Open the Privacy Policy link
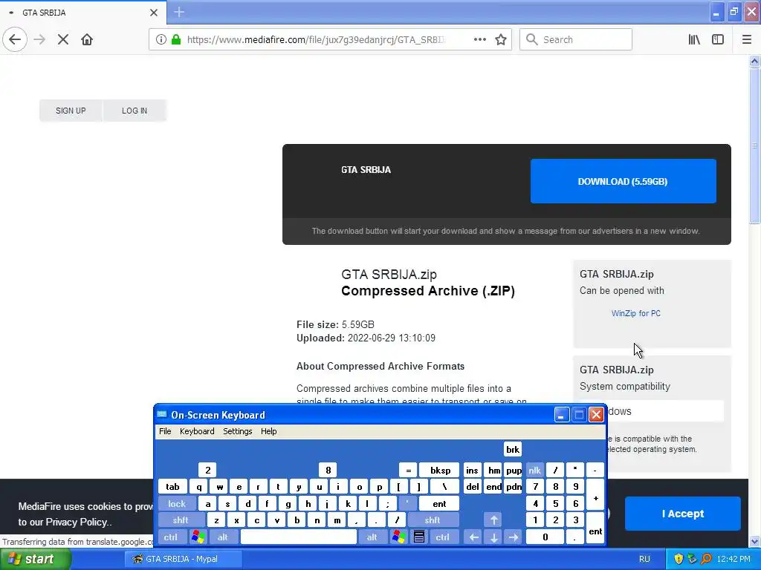This screenshot has width=761, height=570. pyautogui.click(x=77, y=522)
